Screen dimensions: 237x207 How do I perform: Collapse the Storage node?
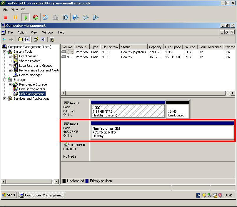[x=5, y=80]
